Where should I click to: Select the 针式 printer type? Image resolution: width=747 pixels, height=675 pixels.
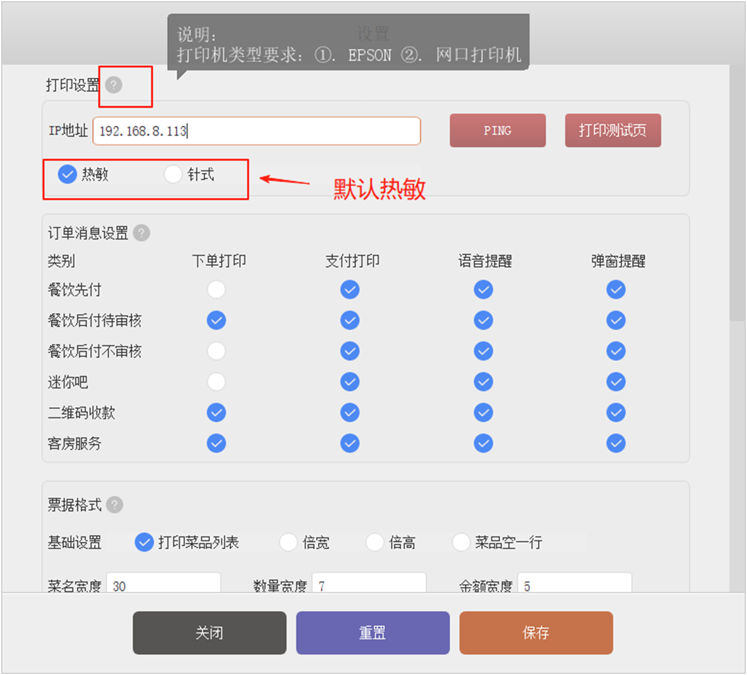point(173,175)
